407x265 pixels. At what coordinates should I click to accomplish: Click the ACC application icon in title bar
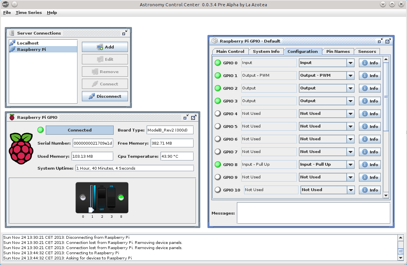tap(6, 4)
